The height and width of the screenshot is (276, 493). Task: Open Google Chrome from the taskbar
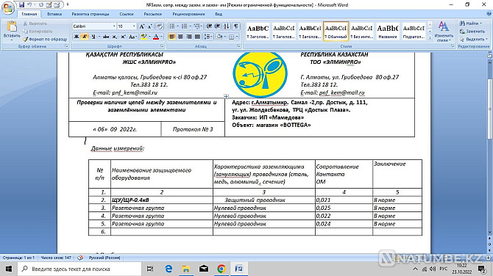pos(221,269)
